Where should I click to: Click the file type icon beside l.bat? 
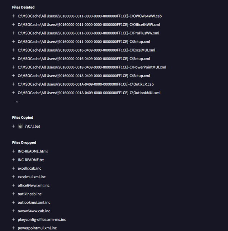(20, 126)
